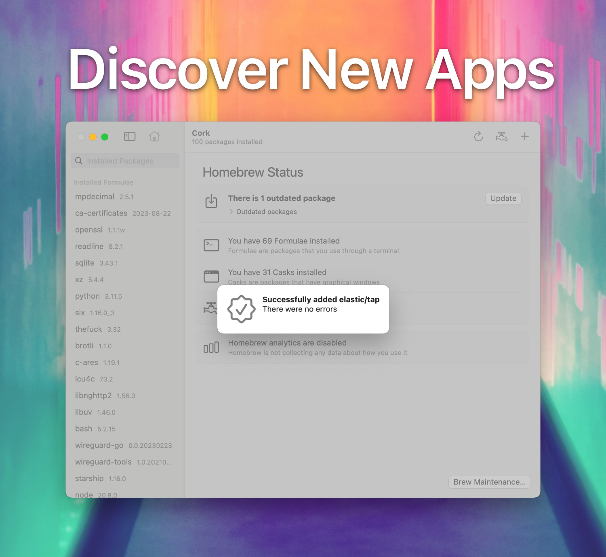Screen dimensions: 606x557
Task: Click the yellow minimize window button
Action: coord(93,137)
